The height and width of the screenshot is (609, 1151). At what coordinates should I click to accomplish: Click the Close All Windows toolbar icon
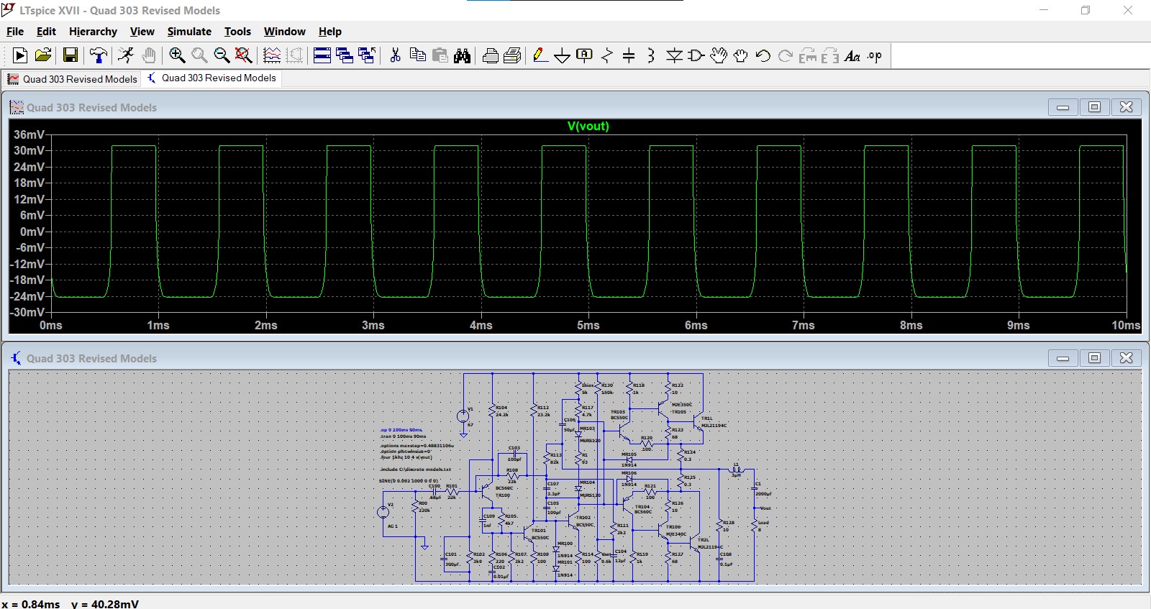pyautogui.click(x=367, y=55)
